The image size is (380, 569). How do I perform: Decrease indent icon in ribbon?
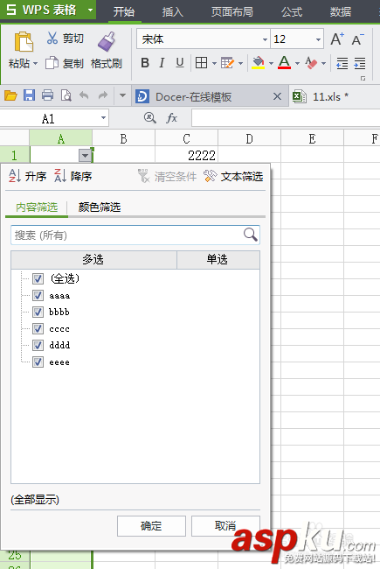point(342,63)
